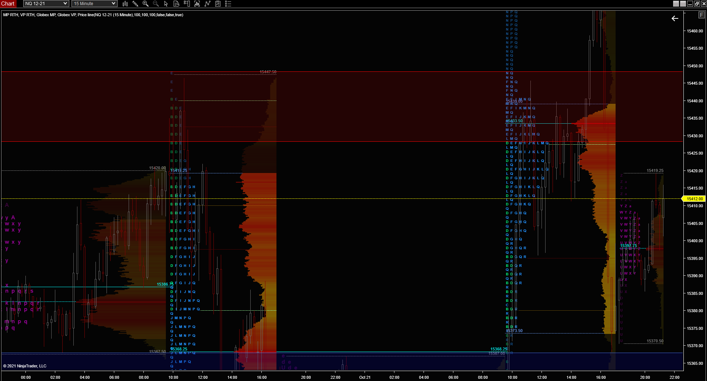
Task: Click the zoom out magnifier icon
Action: [x=156, y=4]
